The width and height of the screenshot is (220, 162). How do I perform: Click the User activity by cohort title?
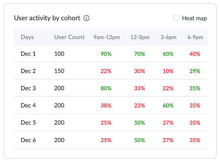tap(47, 18)
